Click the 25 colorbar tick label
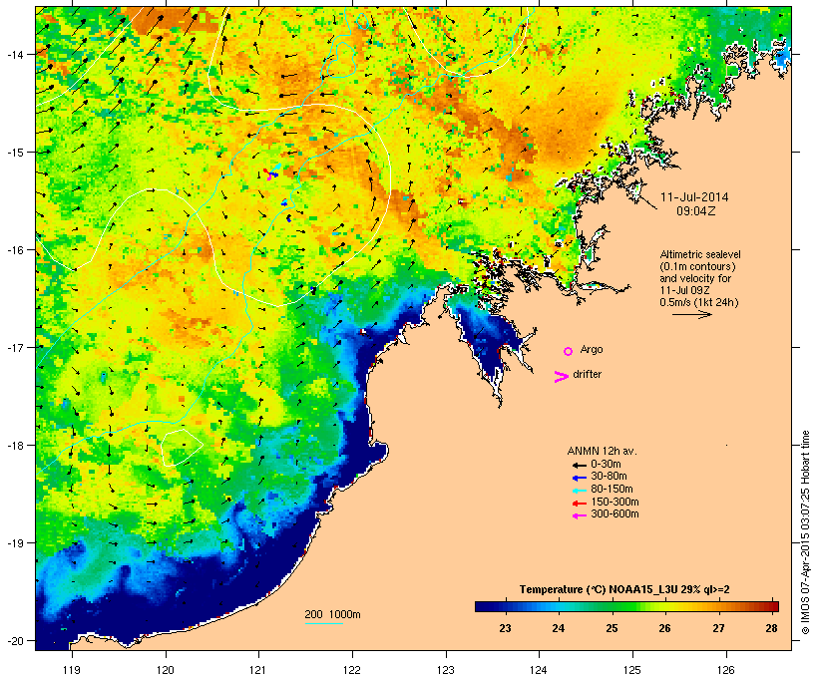The height and width of the screenshot is (678, 818). click(x=612, y=628)
